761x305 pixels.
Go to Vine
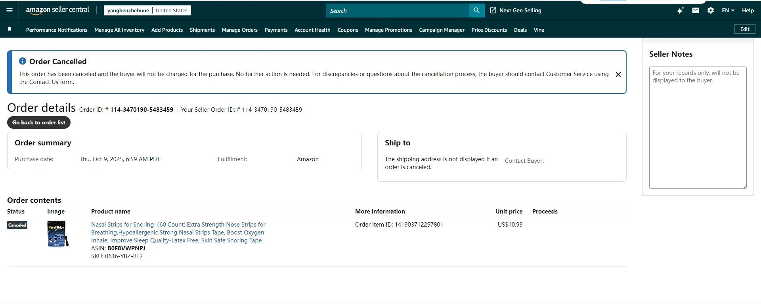tap(539, 30)
